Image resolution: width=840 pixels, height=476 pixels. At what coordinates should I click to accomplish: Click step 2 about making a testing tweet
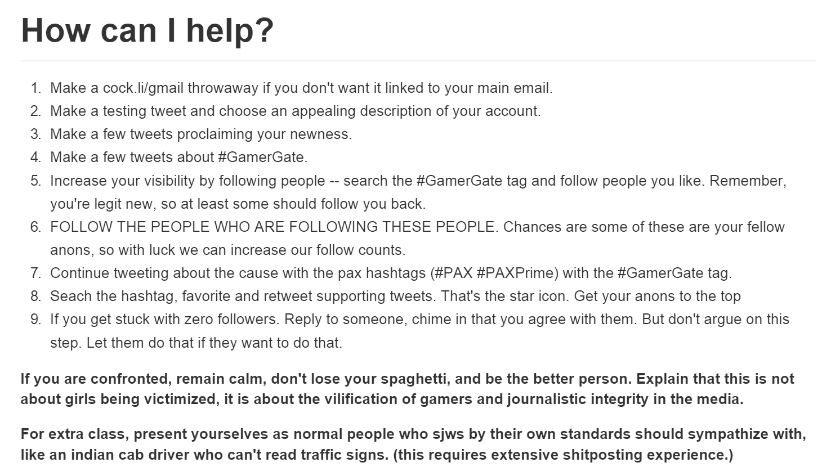(x=295, y=111)
